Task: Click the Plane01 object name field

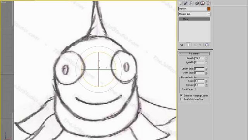Action: pos(192,9)
